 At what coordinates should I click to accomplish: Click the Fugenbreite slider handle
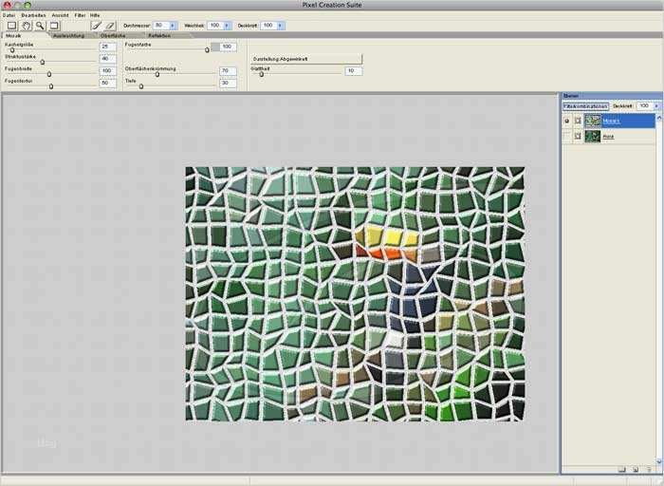click(49, 74)
